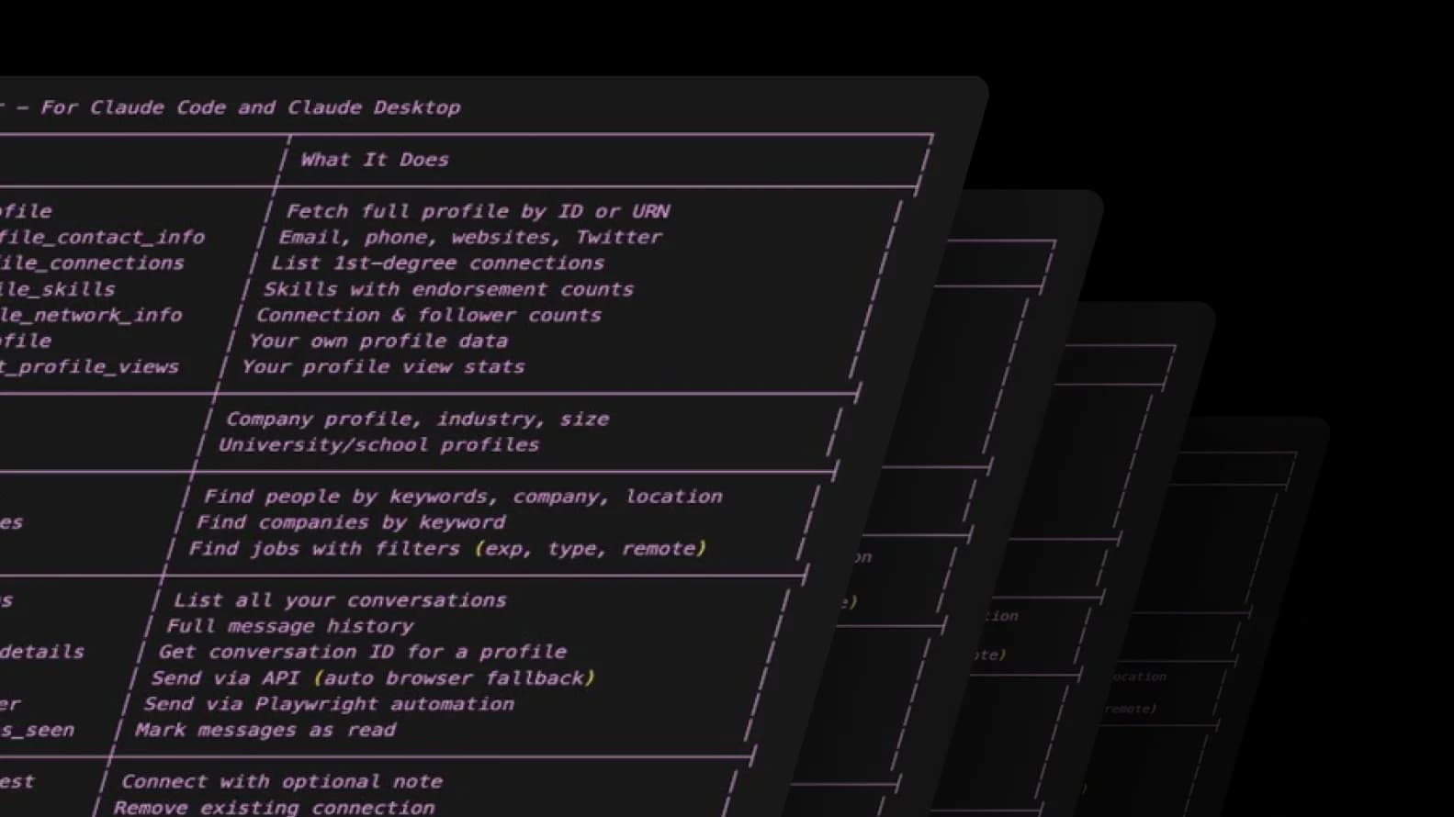Select 'Find companies by keyword' row
Viewport: 1454px width, 817px height.
coord(351,522)
